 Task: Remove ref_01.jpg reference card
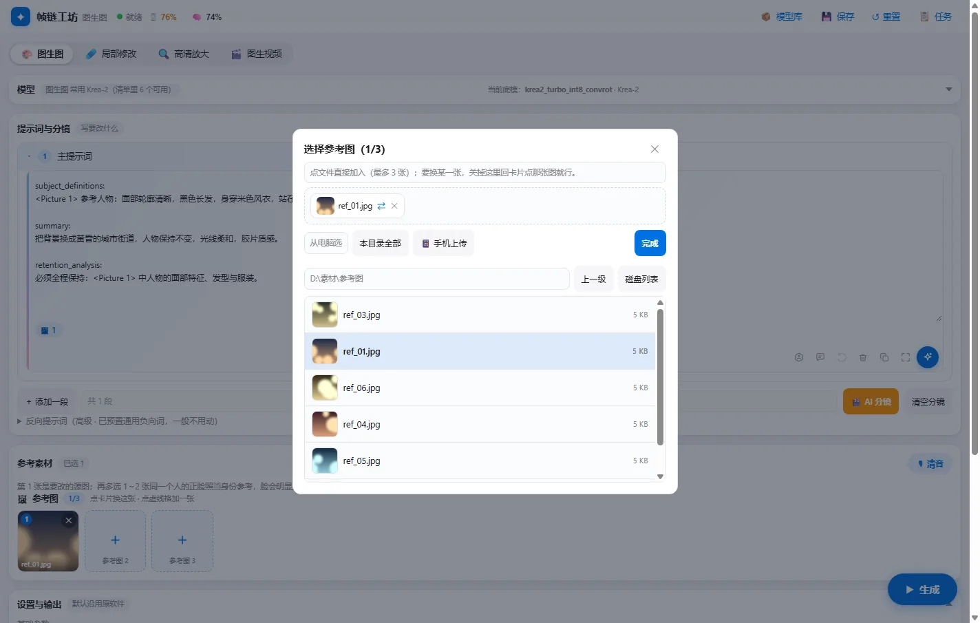pyautogui.click(x=69, y=520)
